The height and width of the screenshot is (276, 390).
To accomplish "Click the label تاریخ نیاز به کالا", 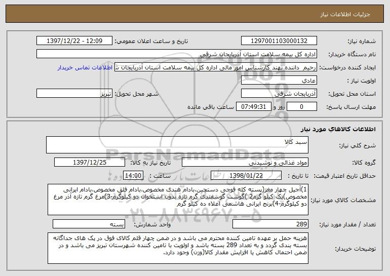I will point(150,163).
